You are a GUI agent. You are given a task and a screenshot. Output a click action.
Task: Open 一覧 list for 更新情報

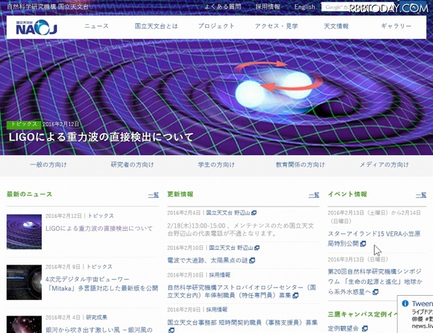pyautogui.click(x=314, y=195)
